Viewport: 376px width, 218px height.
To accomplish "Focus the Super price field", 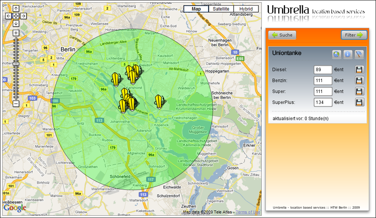I will pyautogui.click(x=323, y=91).
